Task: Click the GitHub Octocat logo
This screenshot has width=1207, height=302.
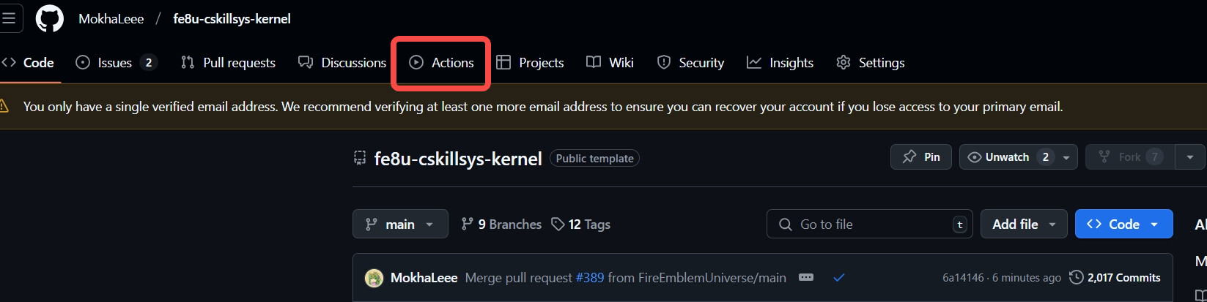Action: pyautogui.click(x=50, y=19)
